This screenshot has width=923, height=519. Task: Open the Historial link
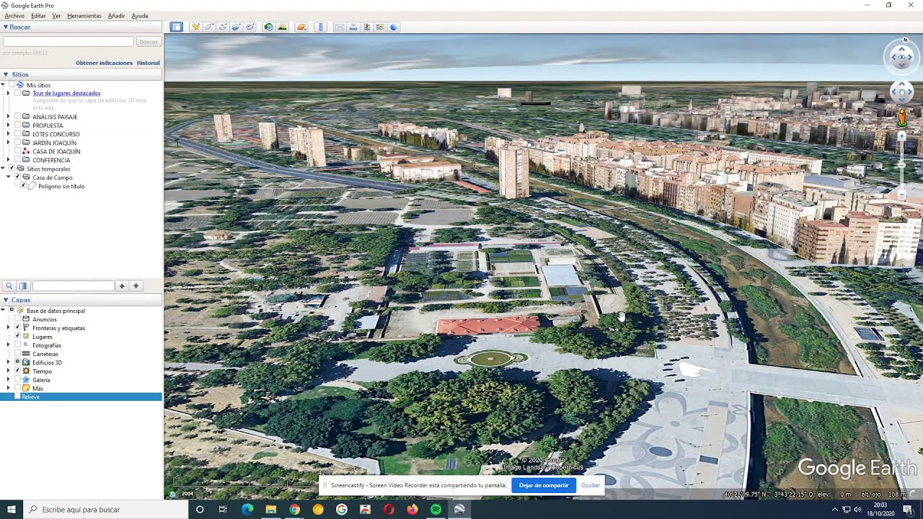(149, 63)
